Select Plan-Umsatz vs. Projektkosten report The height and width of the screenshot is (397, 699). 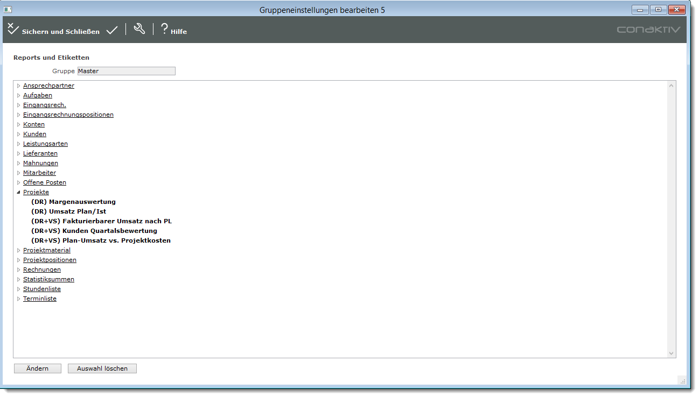101,240
